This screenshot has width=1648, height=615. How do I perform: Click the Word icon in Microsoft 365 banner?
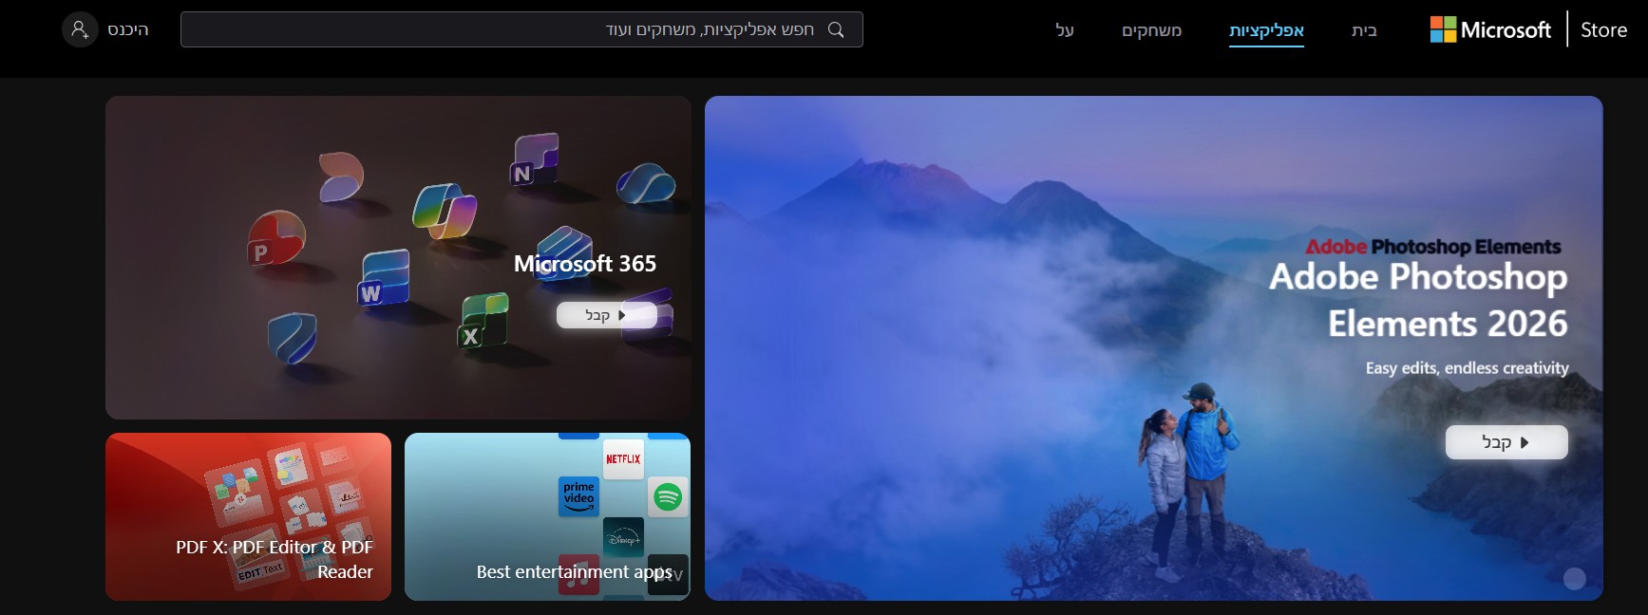click(x=383, y=279)
